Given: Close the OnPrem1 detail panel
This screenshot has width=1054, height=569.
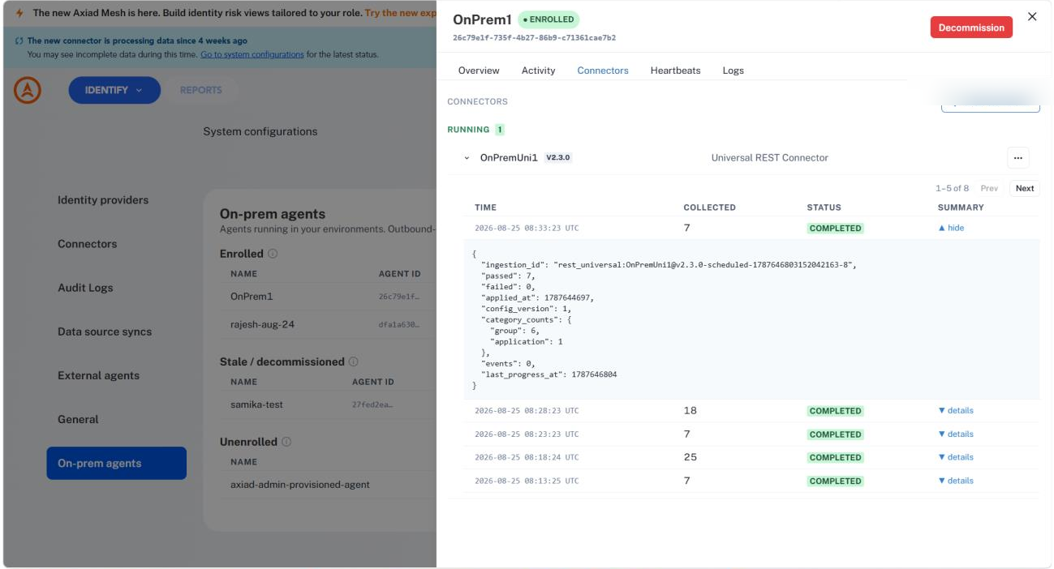Looking at the screenshot, I should pos(1032,16).
